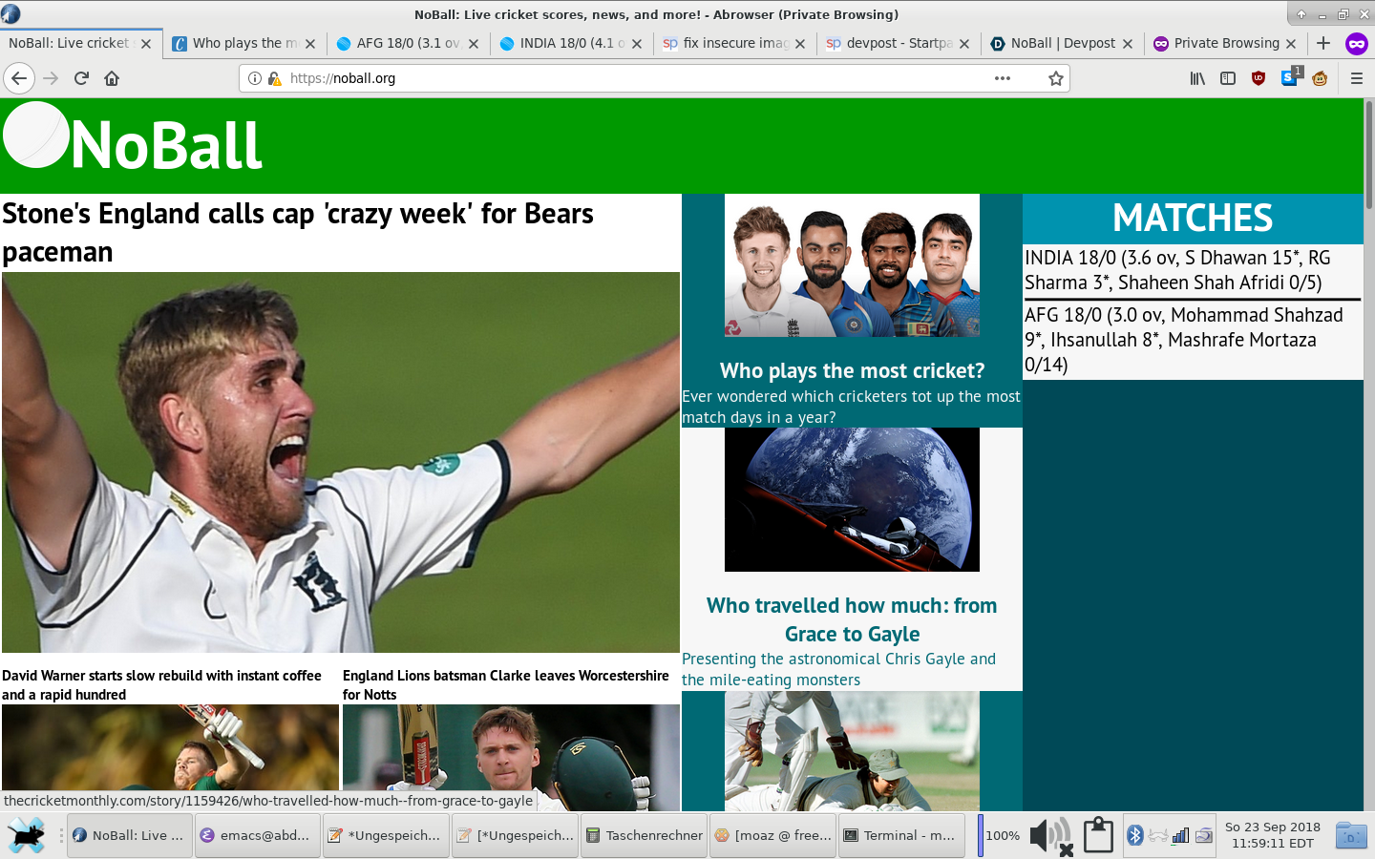This screenshot has height=859, width=1375.
Task: Click the page vertical scrollbar
Action: [x=1368, y=155]
